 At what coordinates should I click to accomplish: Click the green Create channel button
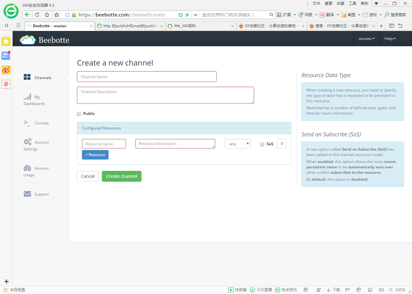coord(122,176)
